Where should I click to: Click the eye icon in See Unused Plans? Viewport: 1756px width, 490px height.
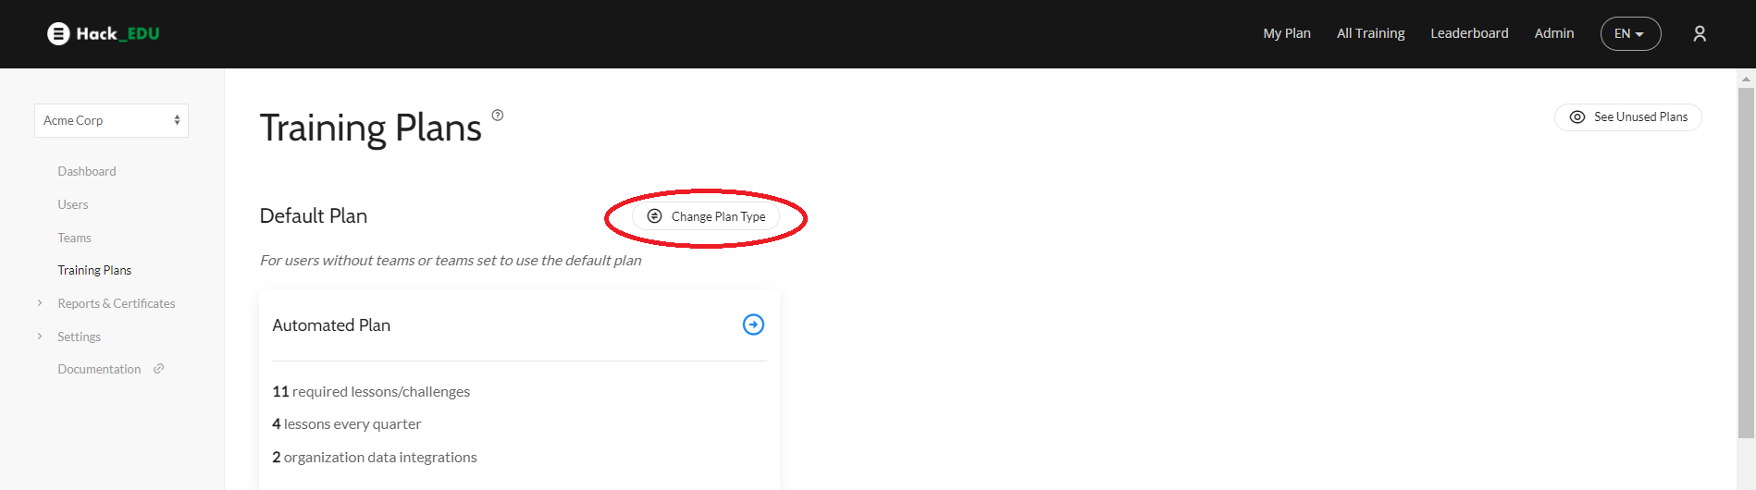1577,117
